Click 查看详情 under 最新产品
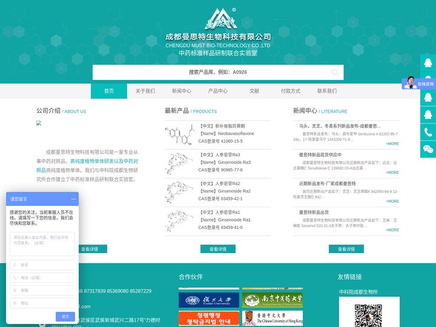 pos(218,249)
